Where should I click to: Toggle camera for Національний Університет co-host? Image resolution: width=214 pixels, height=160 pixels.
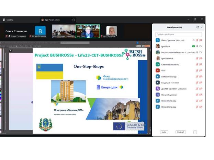[201, 52]
